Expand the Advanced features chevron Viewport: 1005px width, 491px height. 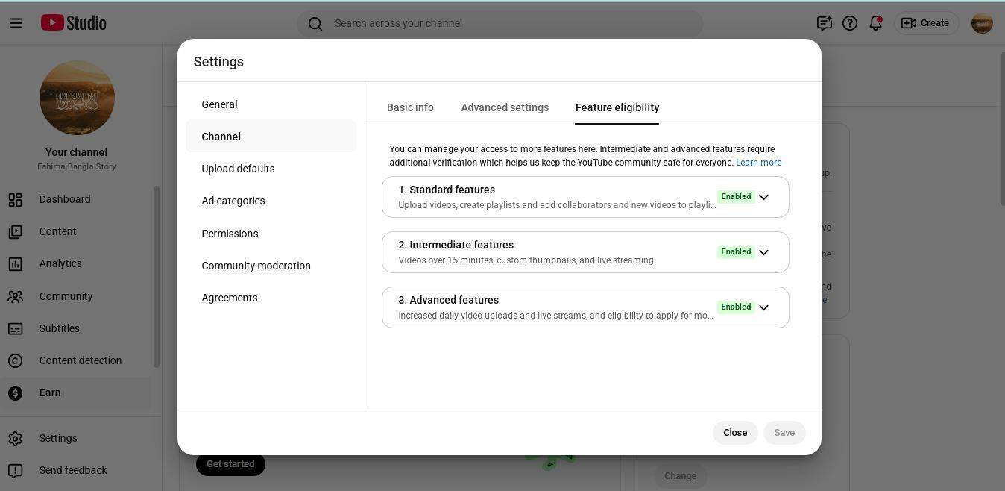[x=763, y=307]
